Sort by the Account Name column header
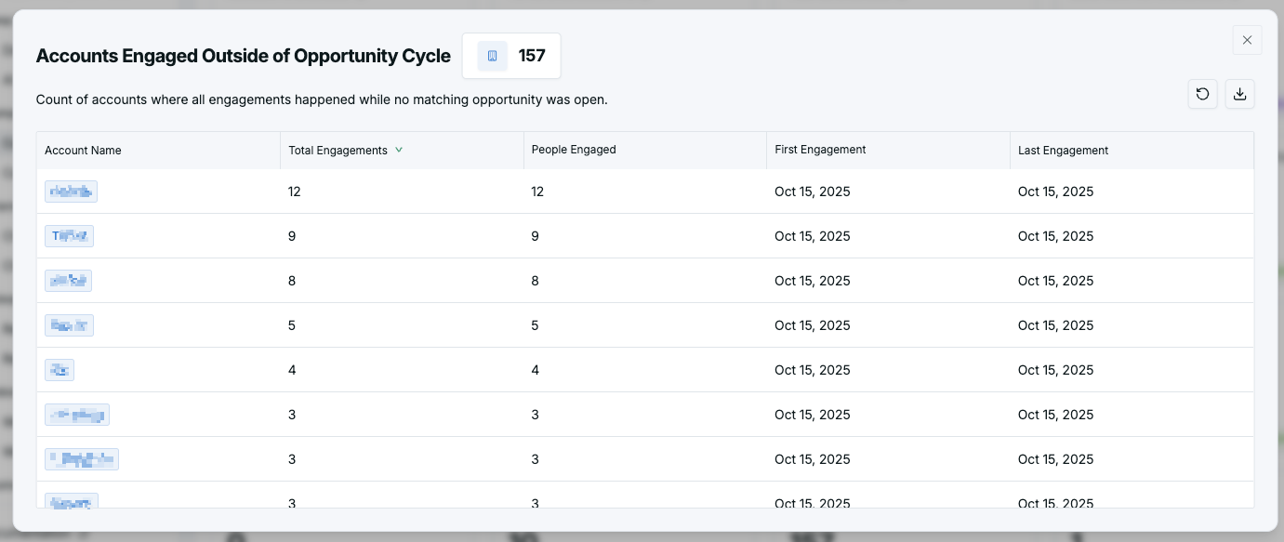This screenshot has height=542, width=1284. click(83, 151)
